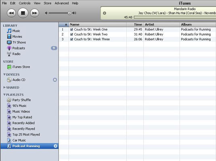Toggle the sort-order arrow column header

pos(64,25)
